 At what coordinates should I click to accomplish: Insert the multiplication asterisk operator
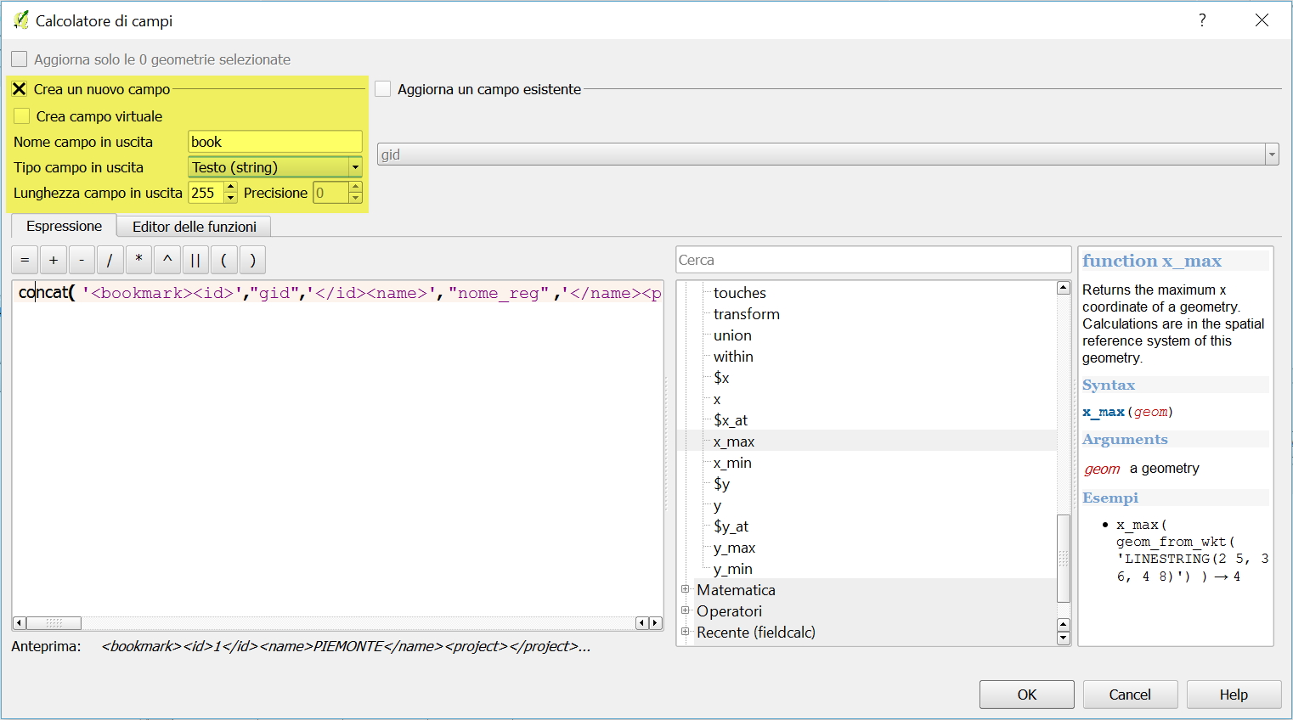pos(138,260)
